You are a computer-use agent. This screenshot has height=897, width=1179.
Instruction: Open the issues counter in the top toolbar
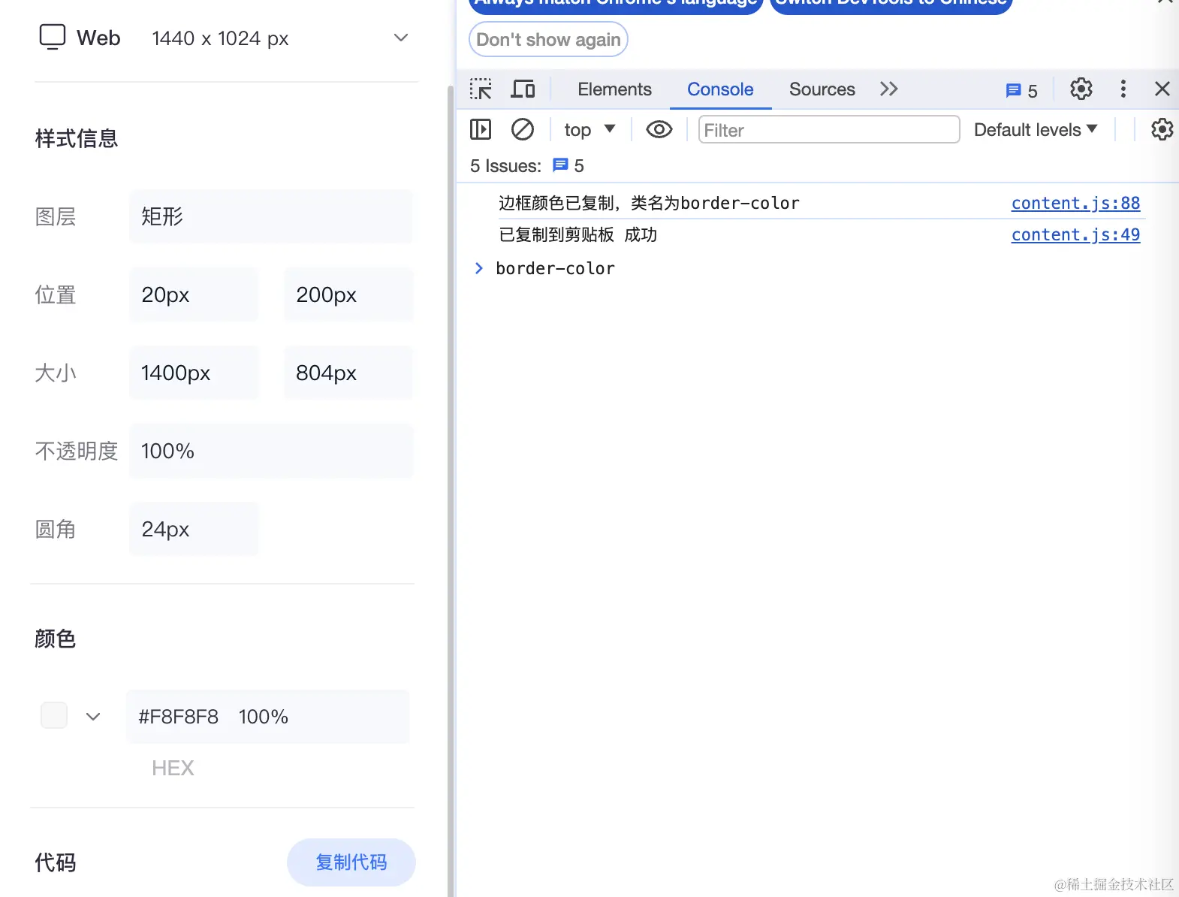coord(1022,91)
